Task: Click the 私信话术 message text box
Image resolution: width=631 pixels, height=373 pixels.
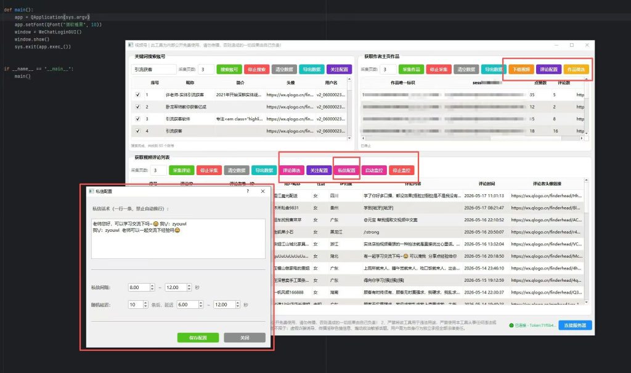Action: click(178, 239)
